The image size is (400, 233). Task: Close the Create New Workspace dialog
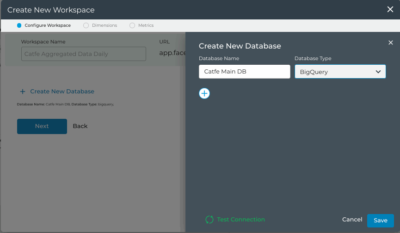390,9
